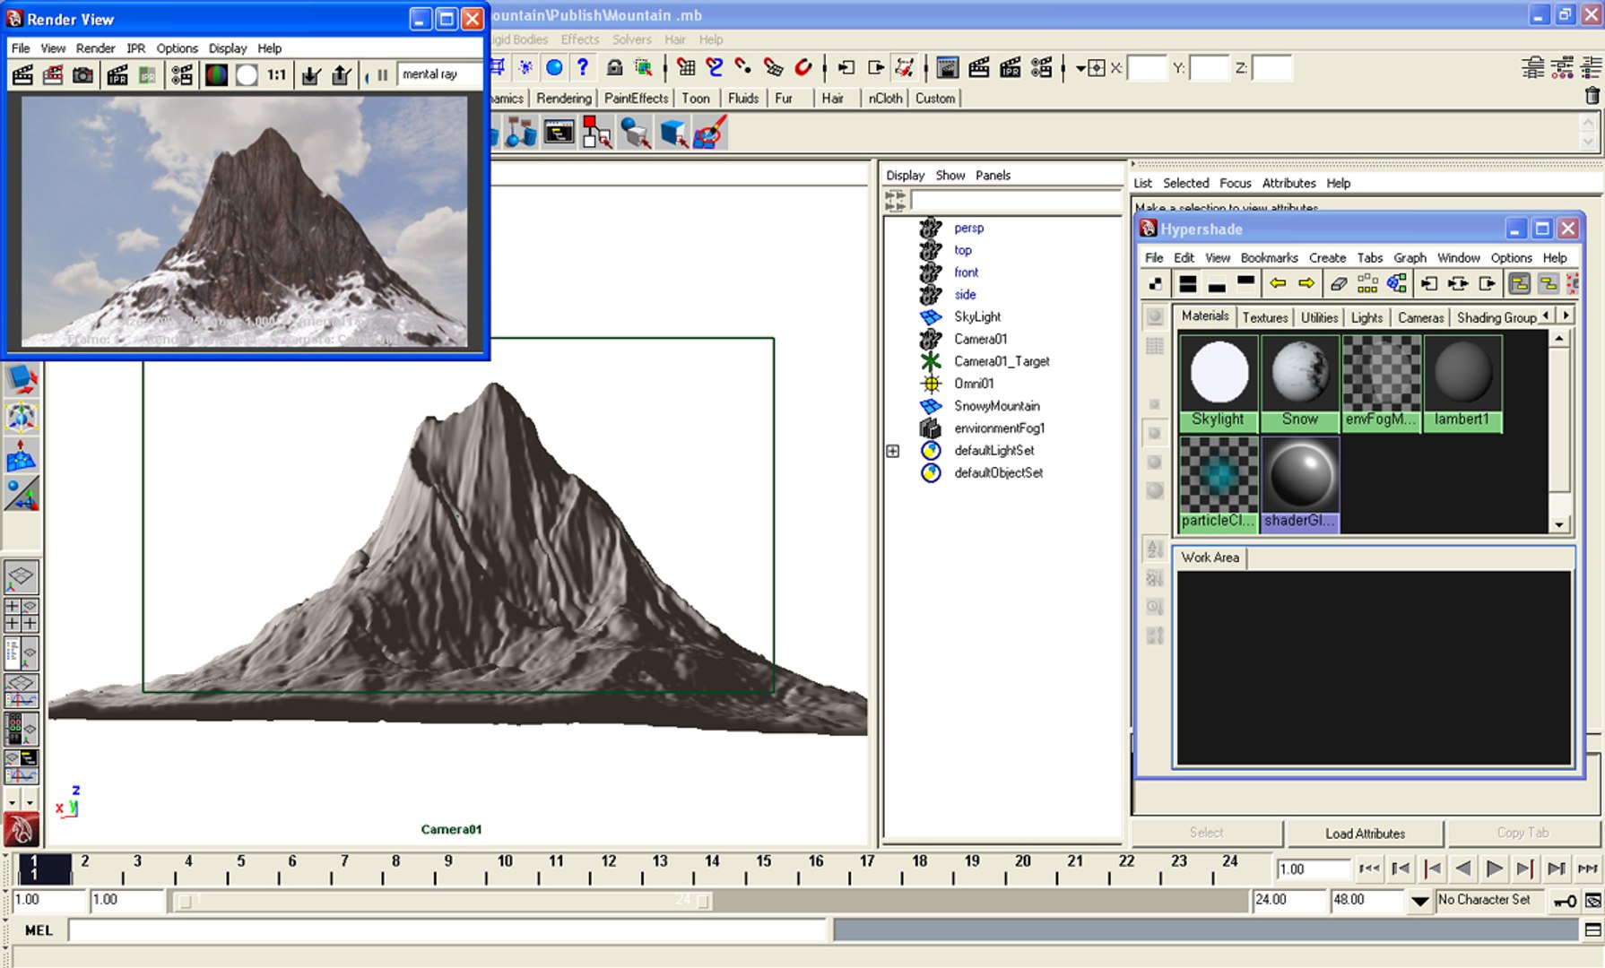Pause IPR tuning in Render View
Image resolution: width=1605 pixels, height=968 pixels.
[x=382, y=75]
